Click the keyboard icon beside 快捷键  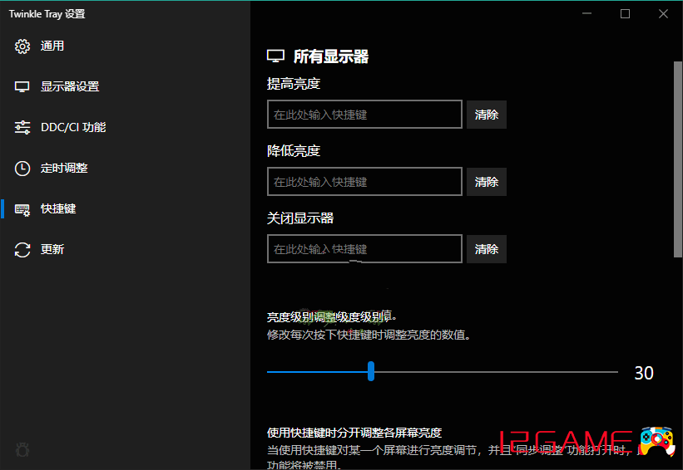(22, 209)
